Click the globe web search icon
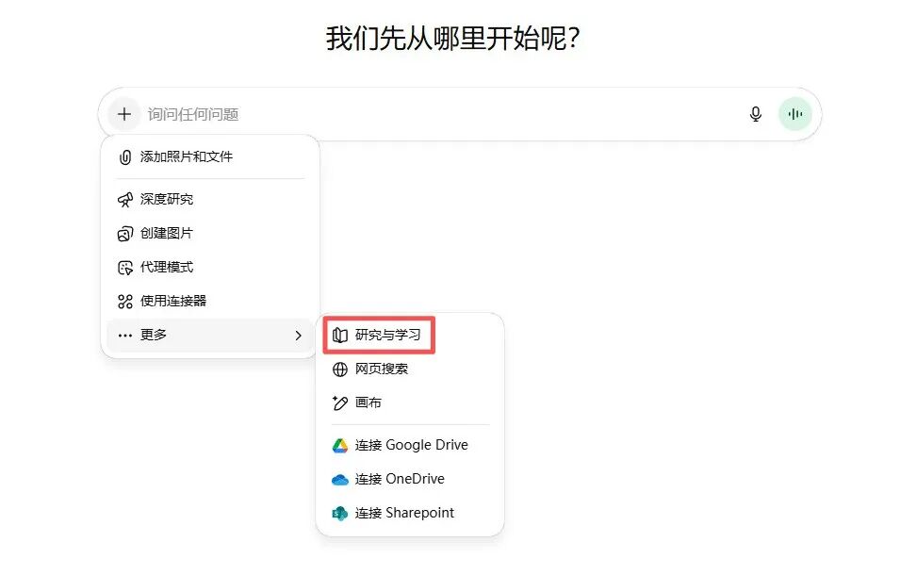Viewport: 900px width, 575px height. click(340, 370)
